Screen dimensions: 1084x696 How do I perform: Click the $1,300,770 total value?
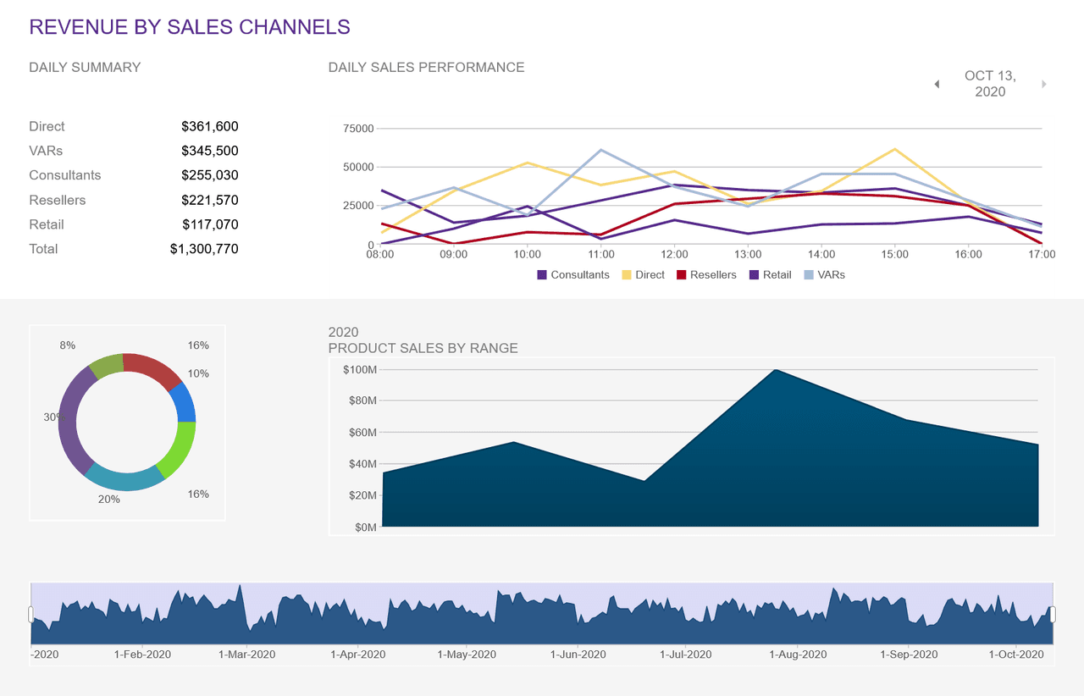(204, 249)
